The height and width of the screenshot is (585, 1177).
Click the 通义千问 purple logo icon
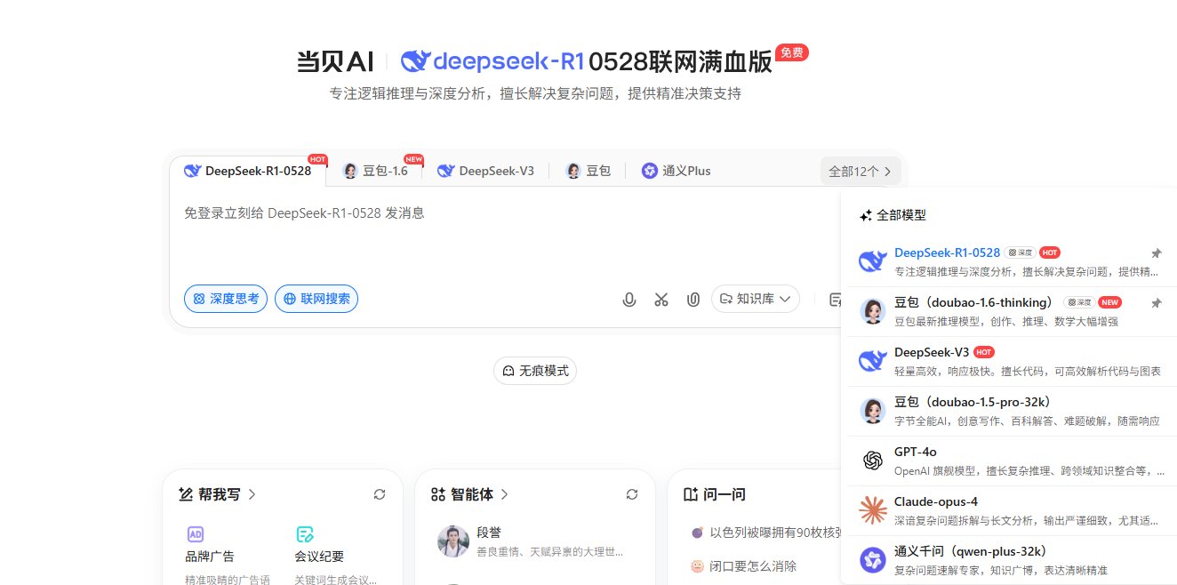pyautogui.click(x=873, y=560)
